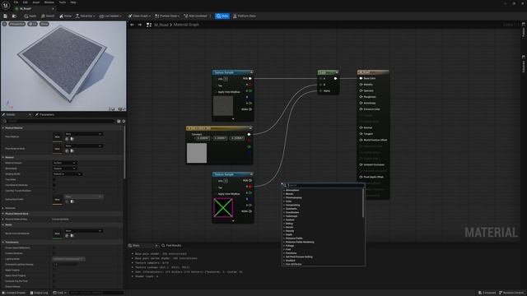Click the Search toolbar button
The height and width of the screenshot is (296, 527).
tap(48, 16)
